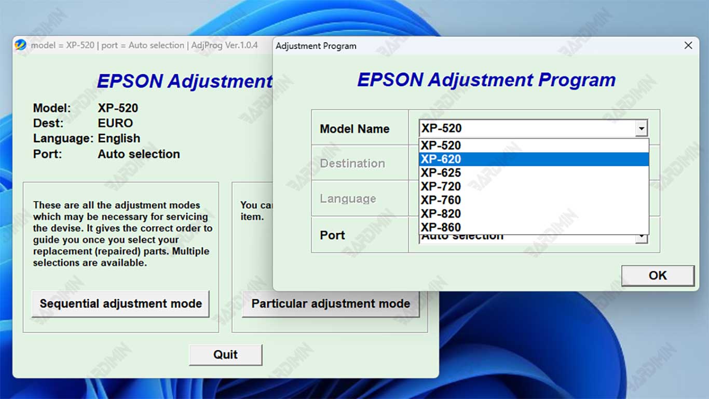Click the Adjustment Program dialog title bar

click(467, 46)
